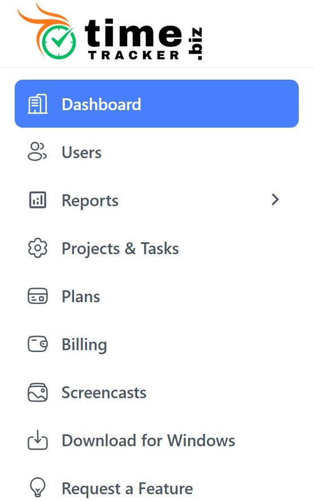Open the Plans section
This screenshot has height=501, width=314.
click(x=156, y=296)
